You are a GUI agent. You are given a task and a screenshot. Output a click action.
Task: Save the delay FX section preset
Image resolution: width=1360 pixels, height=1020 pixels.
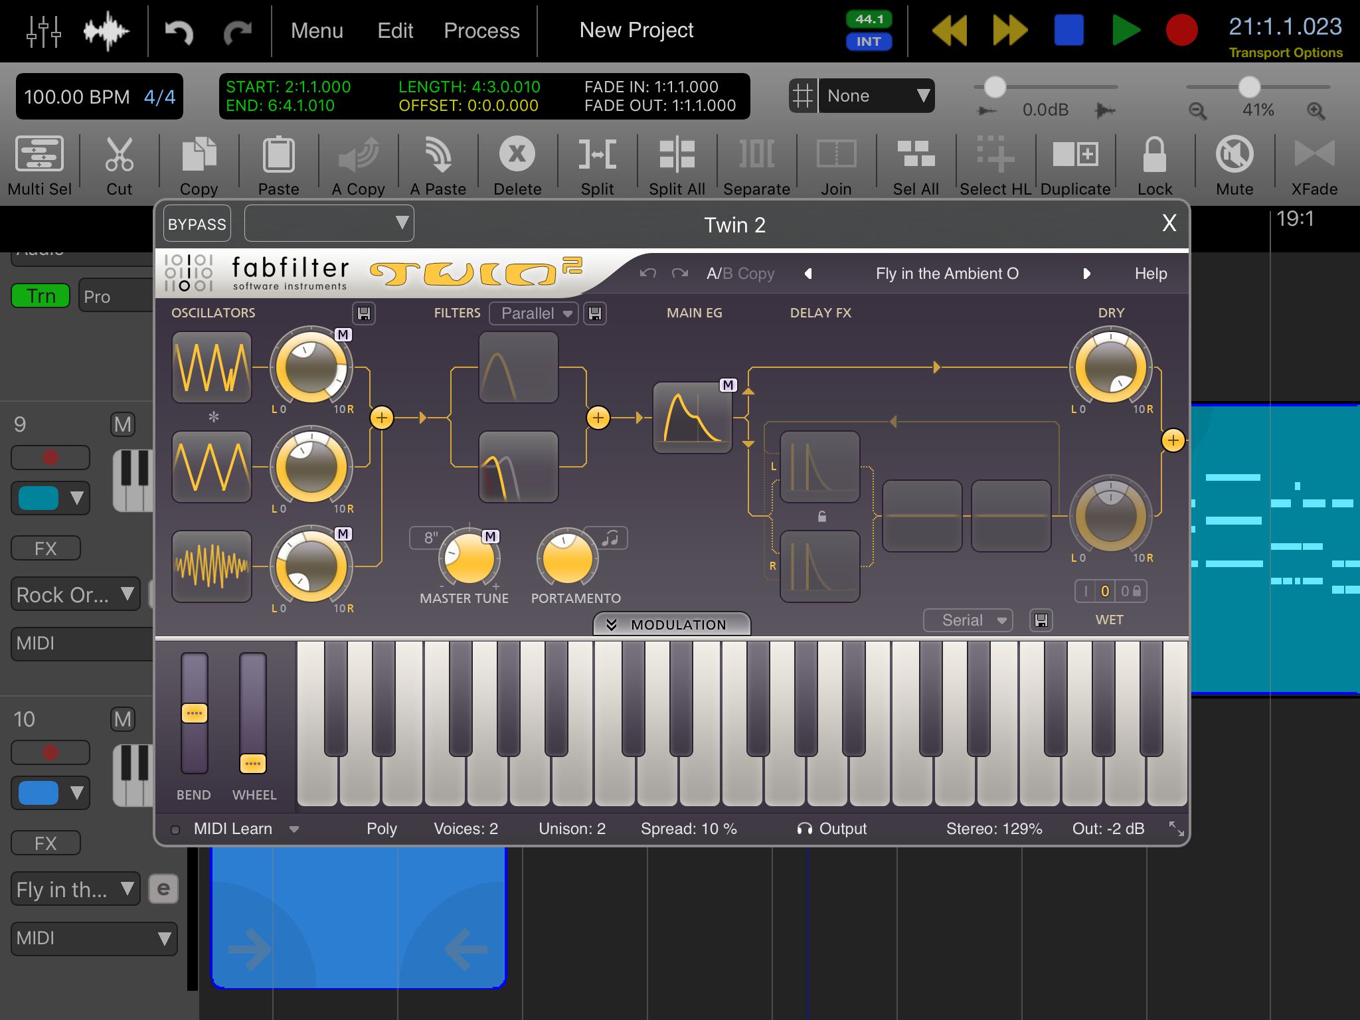[x=1041, y=620]
